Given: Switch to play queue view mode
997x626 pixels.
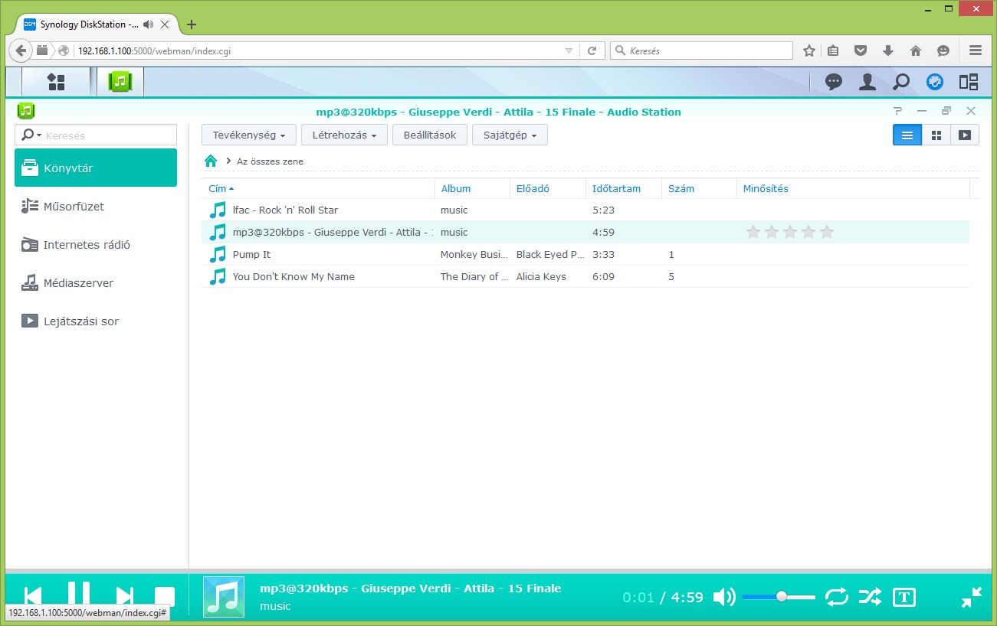Looking at the screenshot, I should coord(965,135).
